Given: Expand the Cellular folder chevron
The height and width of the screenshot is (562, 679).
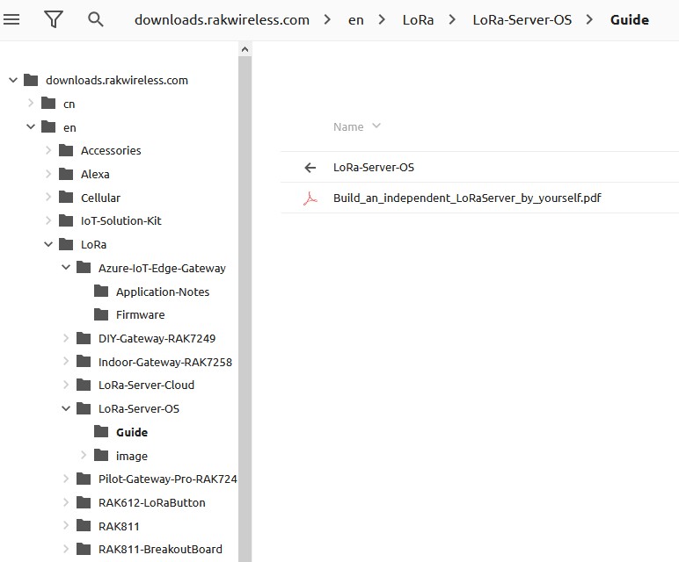Looking at the screenshot, I should tap(48, 197).
